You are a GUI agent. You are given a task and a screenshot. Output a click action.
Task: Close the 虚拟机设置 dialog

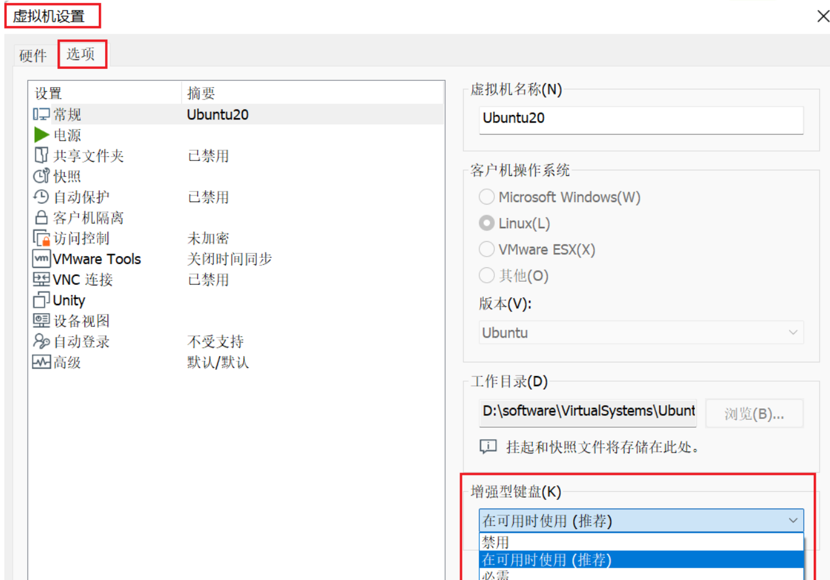coord(823,16)
